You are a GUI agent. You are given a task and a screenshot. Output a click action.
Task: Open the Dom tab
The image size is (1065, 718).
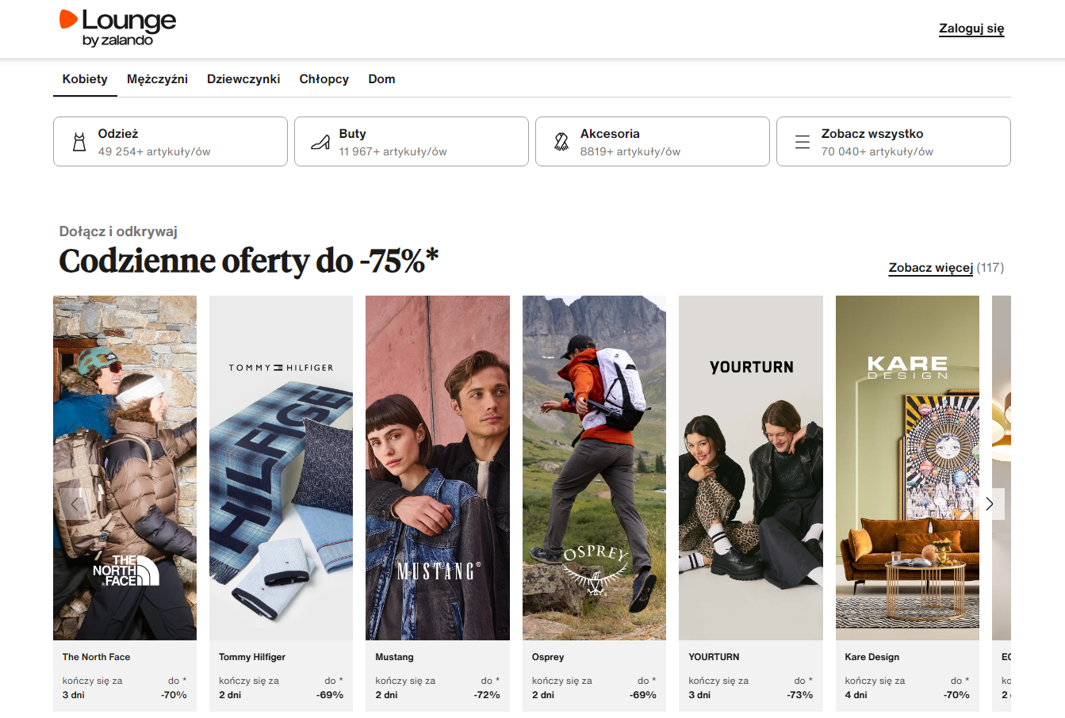coord(381,79)
